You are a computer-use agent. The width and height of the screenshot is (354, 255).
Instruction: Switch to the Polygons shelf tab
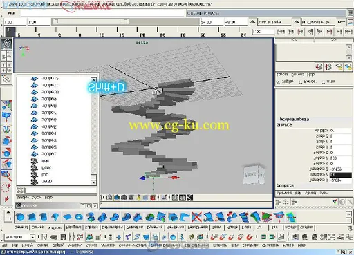(x=73, y=227)
